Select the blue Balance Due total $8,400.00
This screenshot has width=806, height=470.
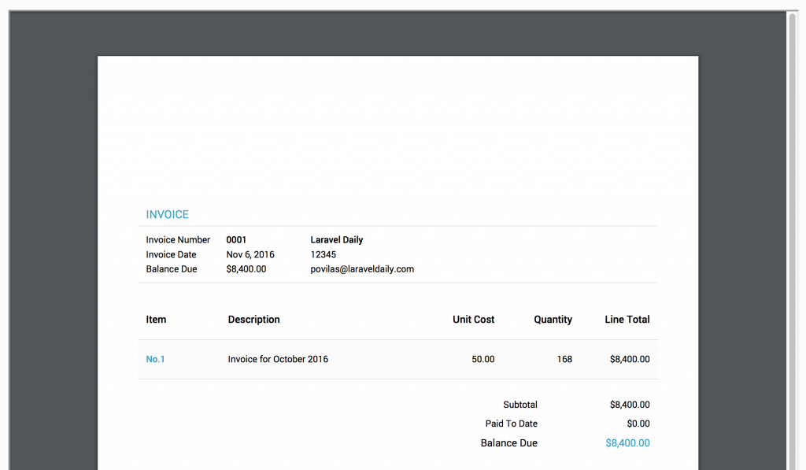click(x=627, y=442)
